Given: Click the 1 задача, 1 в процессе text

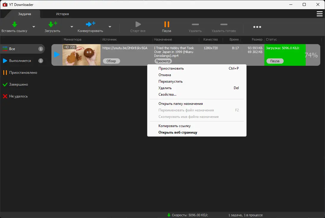Looking at the screenshot, I should pos(245,215).
